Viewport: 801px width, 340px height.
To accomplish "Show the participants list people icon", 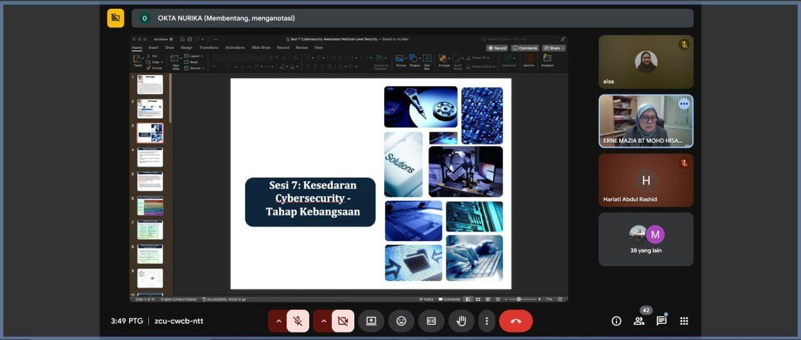I will pyautogui.click(x=639, y=321).
